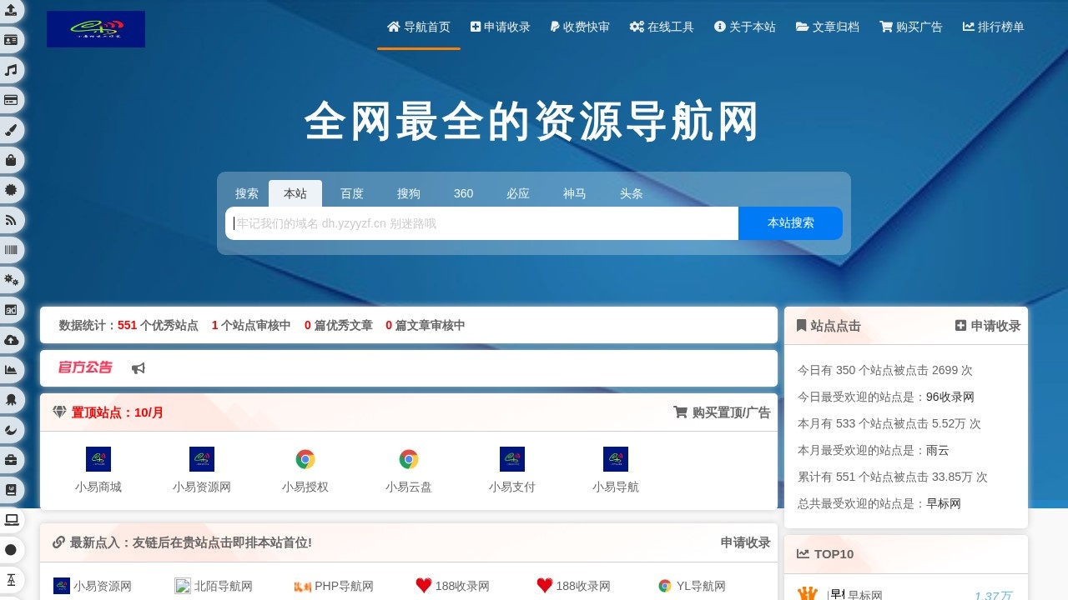The image size is (1068, 600).
Task: Go to 导航首页 in top menu
Action: (x=419, y=27)
